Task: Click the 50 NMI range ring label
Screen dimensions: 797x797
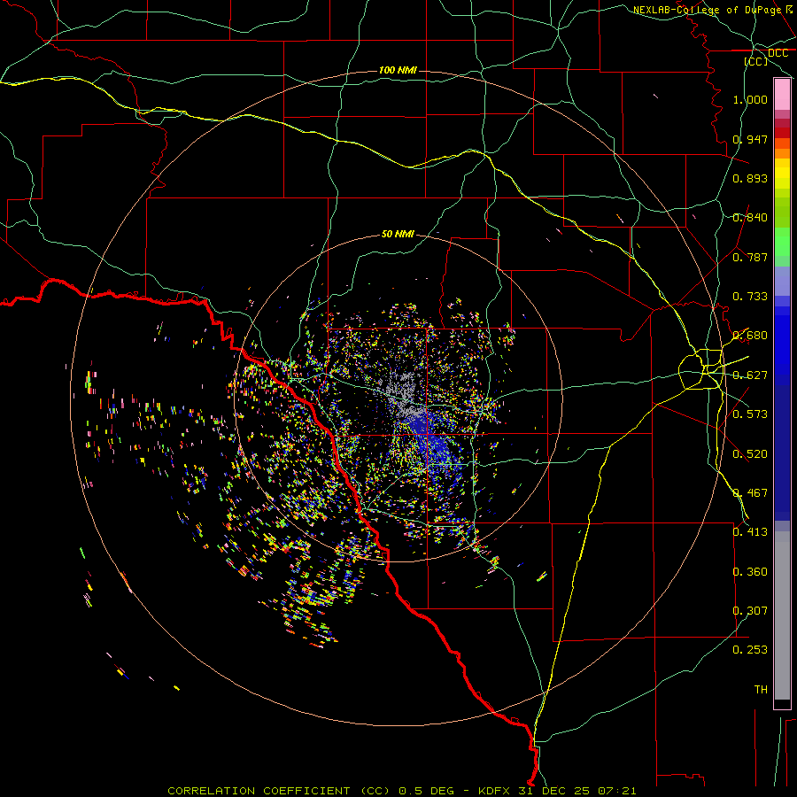Action: 398,234
